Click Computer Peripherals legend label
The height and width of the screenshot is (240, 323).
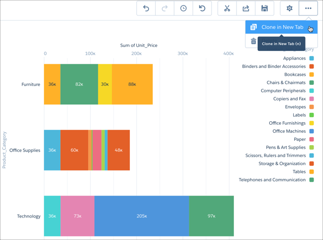click(283, 91)
